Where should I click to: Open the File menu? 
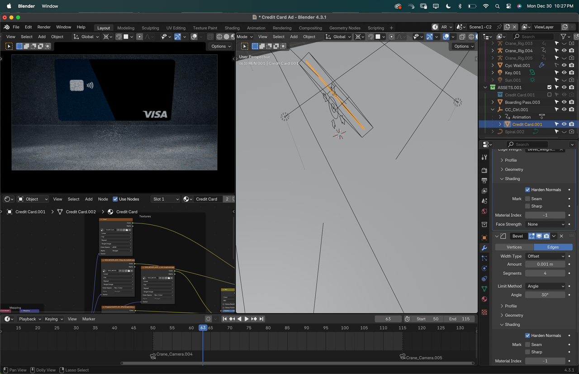click(x=16, y=27)
